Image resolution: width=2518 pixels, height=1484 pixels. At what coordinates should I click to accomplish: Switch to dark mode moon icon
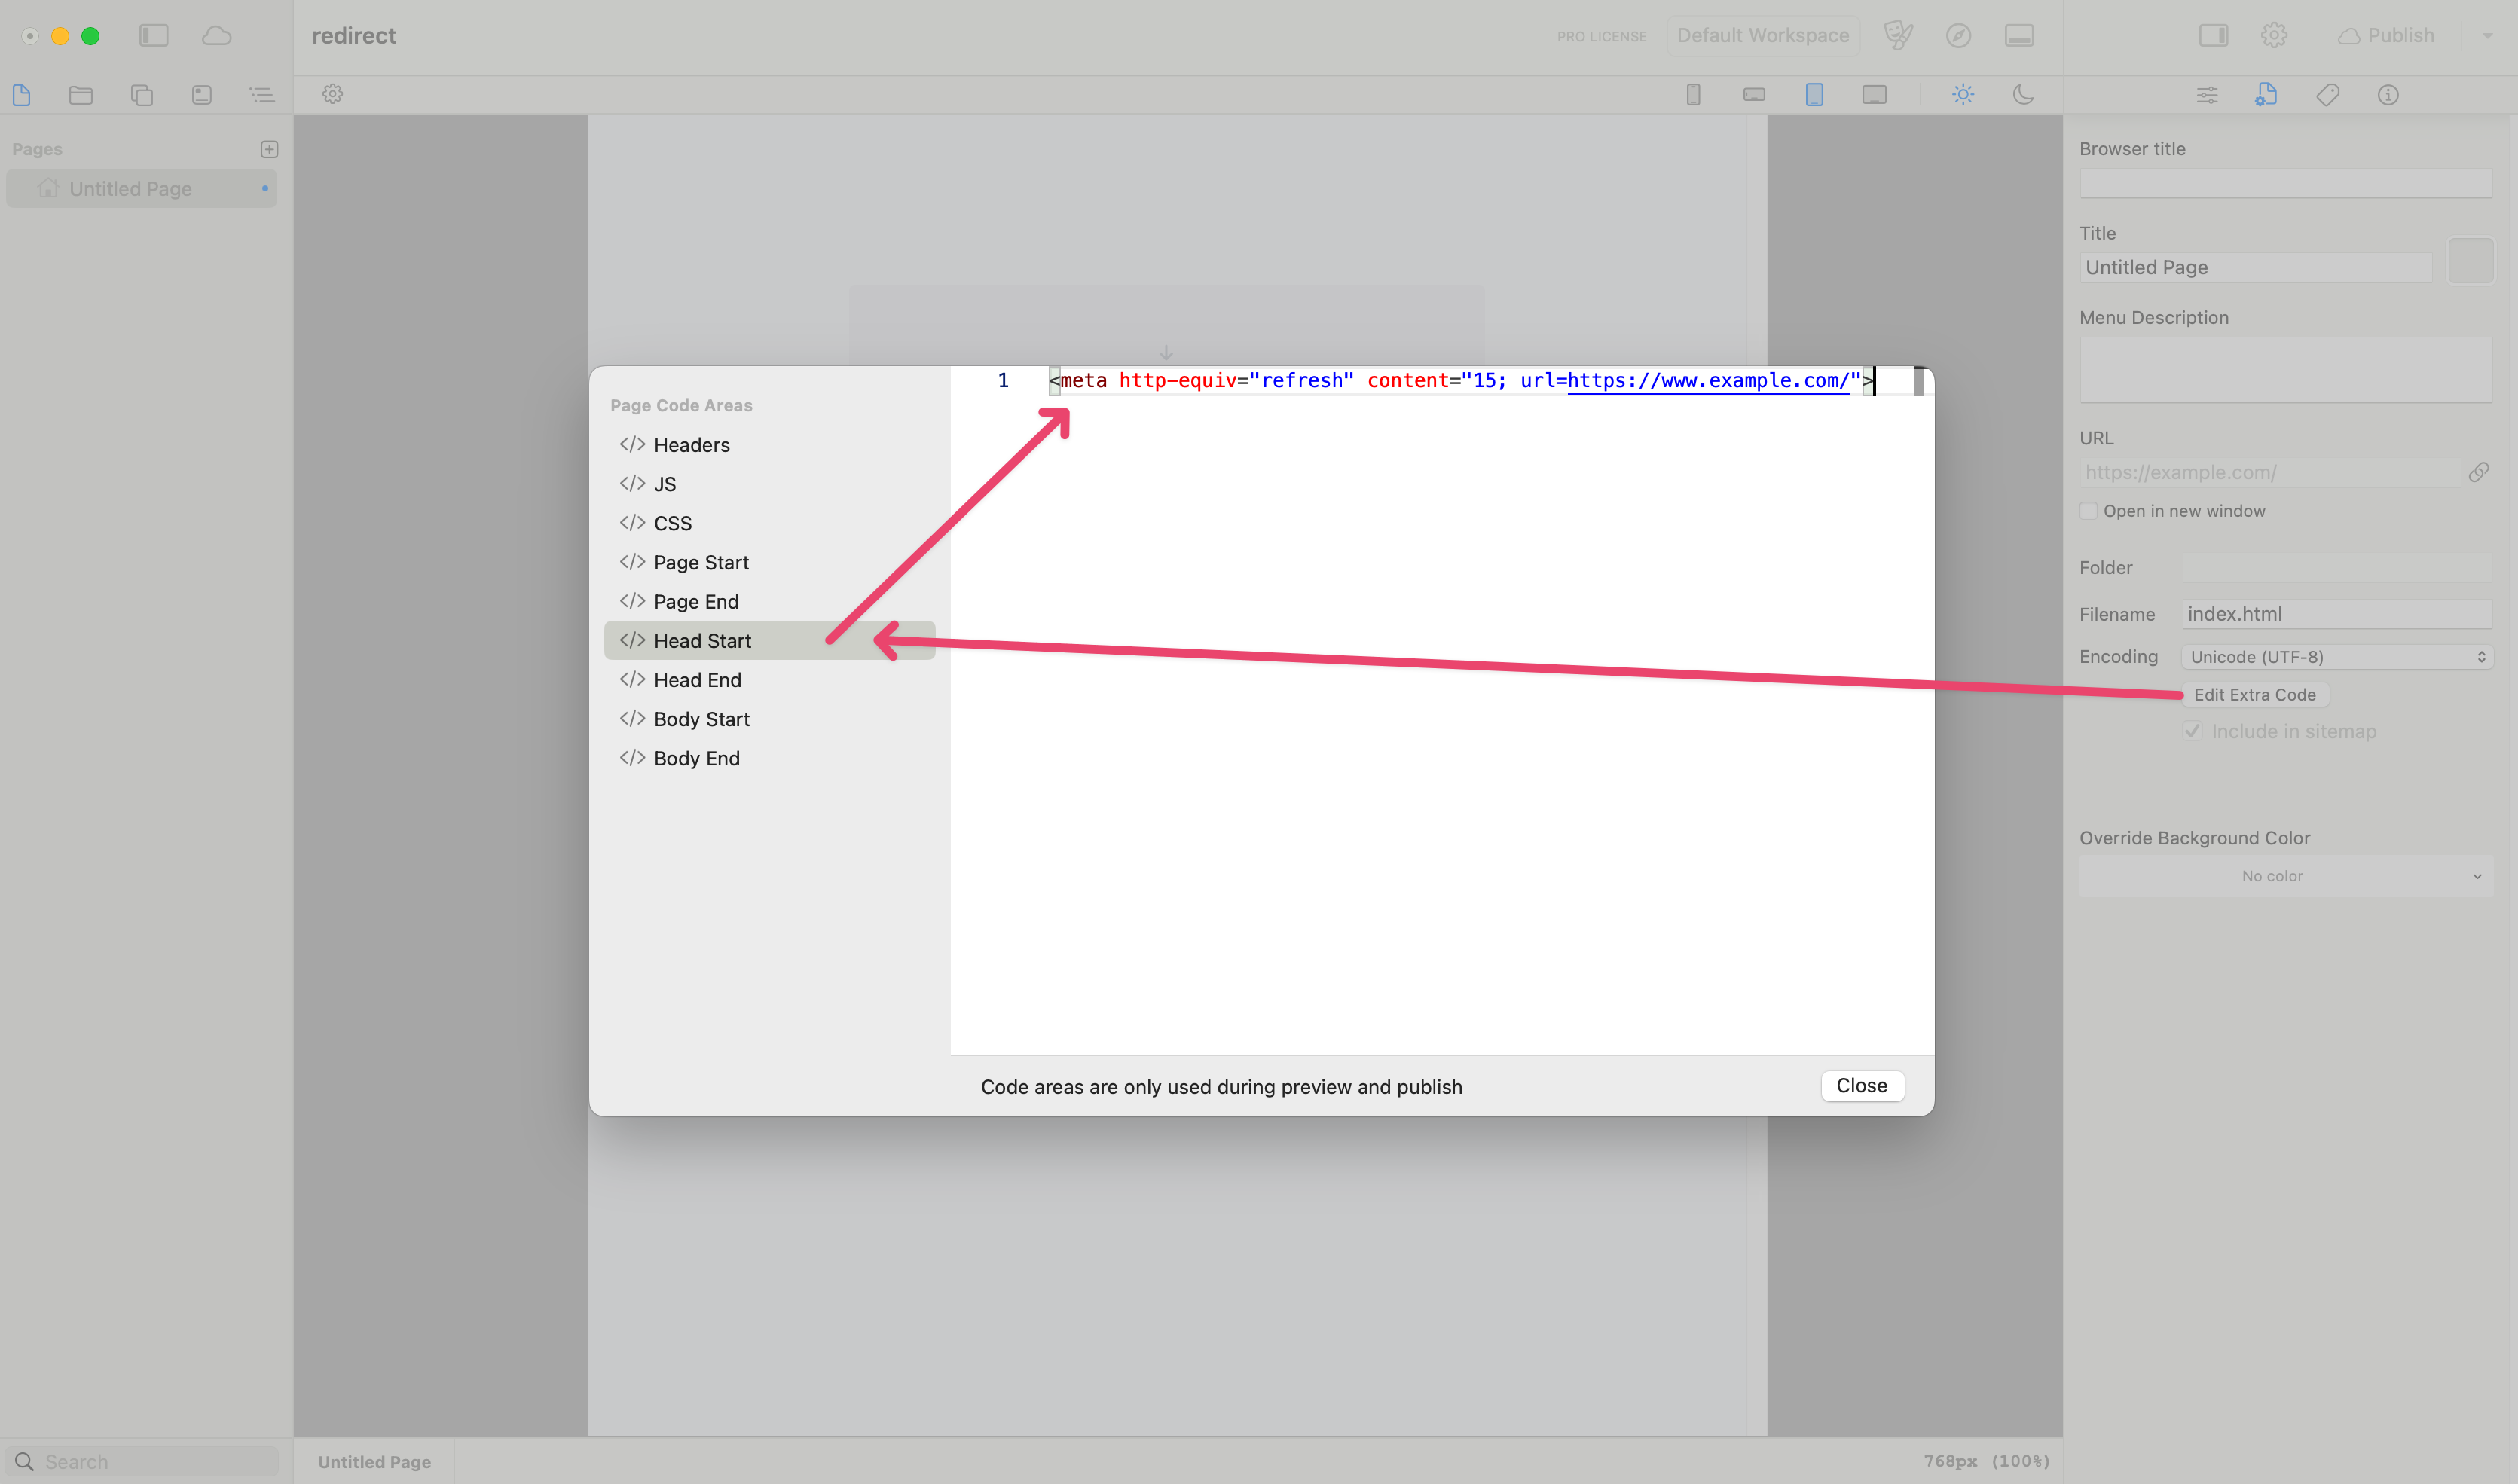[2023, 95]
